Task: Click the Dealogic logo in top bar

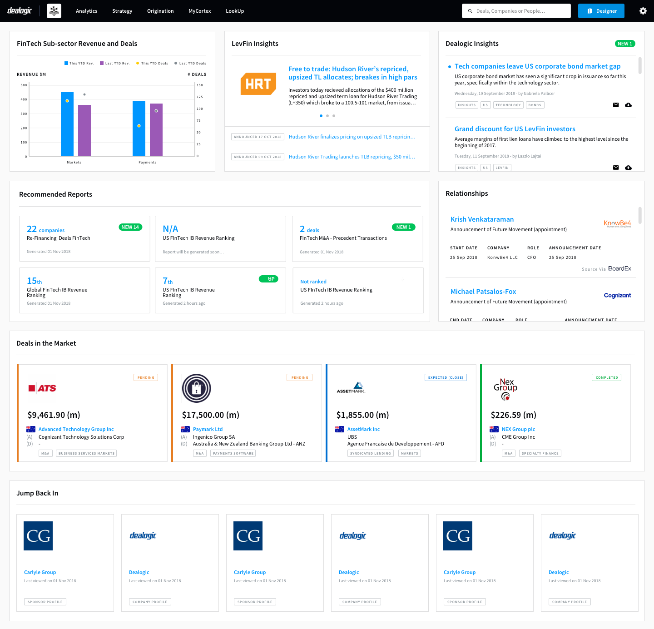Action: click(x=20, y=10)
